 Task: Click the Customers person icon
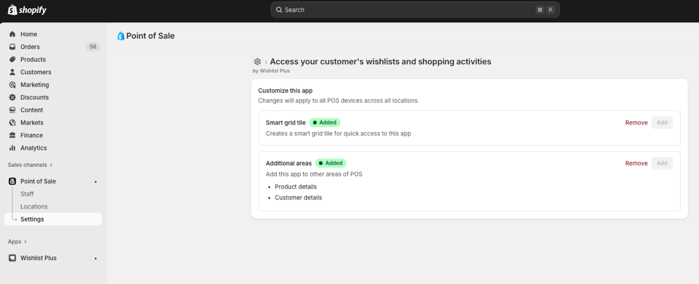(x=12, y=72)
